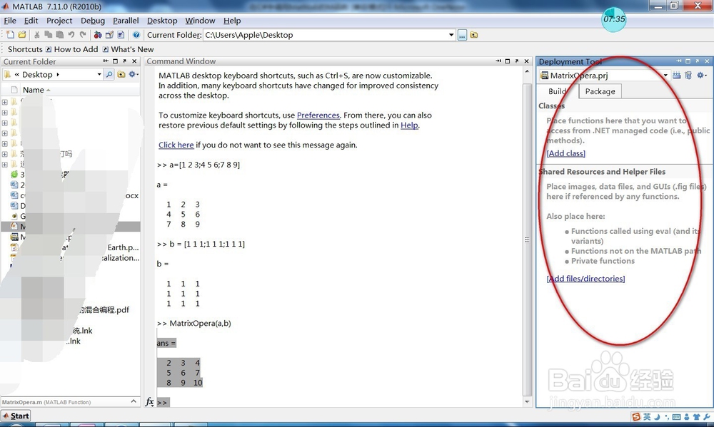Go up one folder level toolbar icon
Image resolution: width=714 pixels, height=427 pixels.
[x=474, y=35]
